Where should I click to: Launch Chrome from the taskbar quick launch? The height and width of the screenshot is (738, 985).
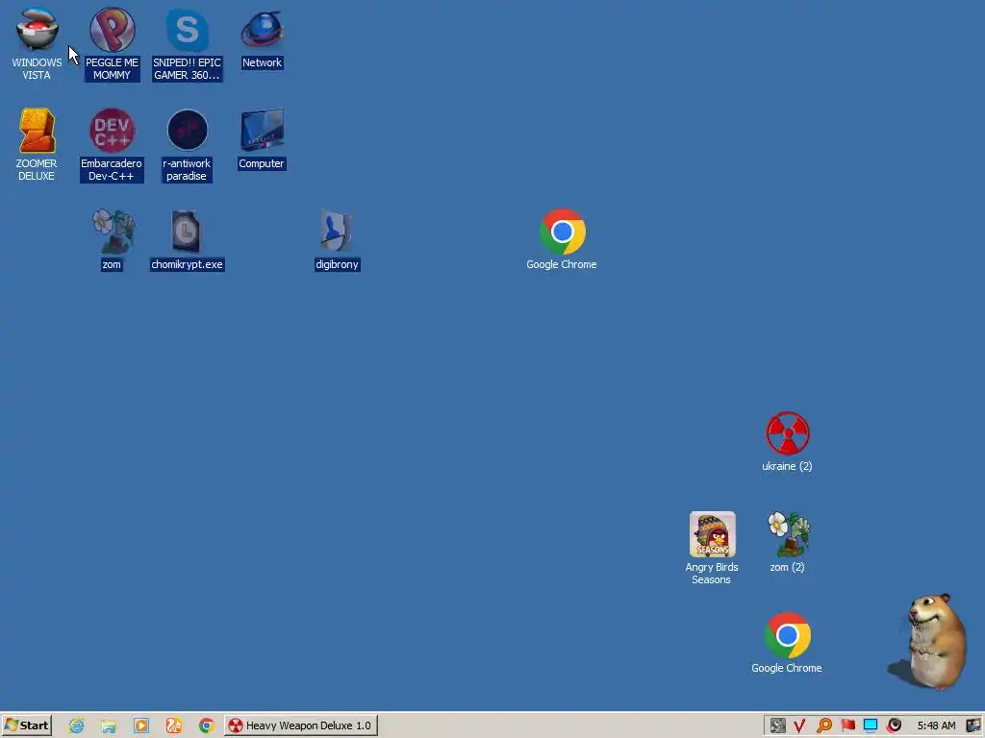[207, 726]
